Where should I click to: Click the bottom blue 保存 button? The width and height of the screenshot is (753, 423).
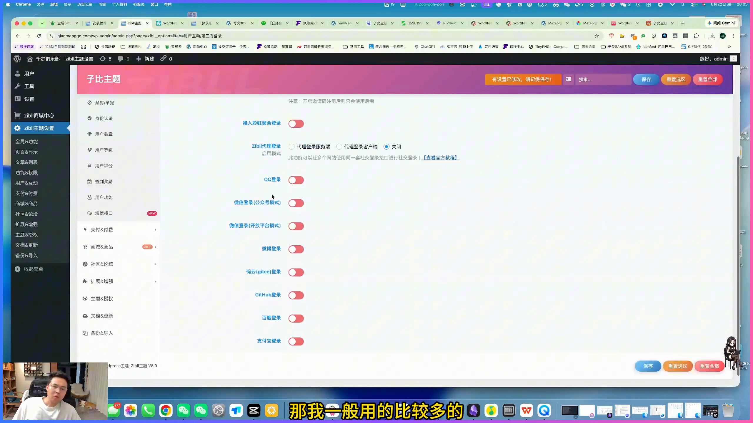(x=648, y=366)
